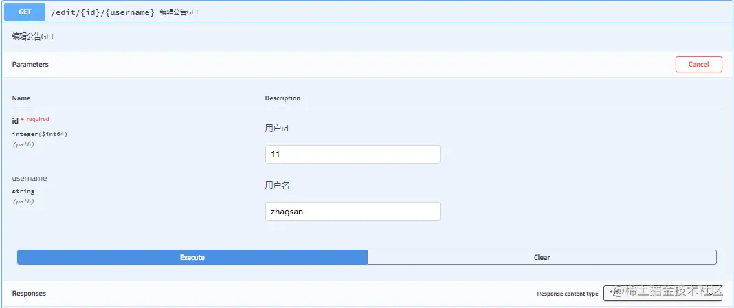Click the endpoint summary 编辑公告GET in header
The height and width of the screenshot is (308, 734).
[x=179, y=12]
